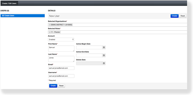The image size is (193, 95).
Task: Open the Delete Date calendar icon
Action: click(x=104, y=63)
